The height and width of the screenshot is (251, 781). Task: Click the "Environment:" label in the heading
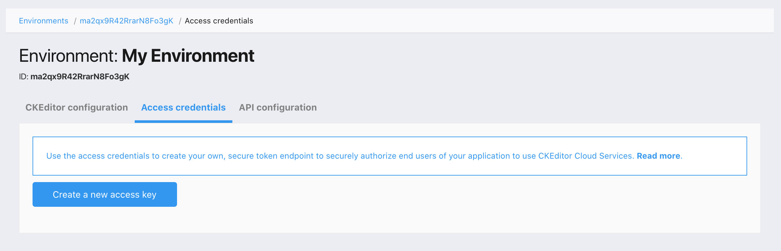pyautogui.click(x=68, y=56)
